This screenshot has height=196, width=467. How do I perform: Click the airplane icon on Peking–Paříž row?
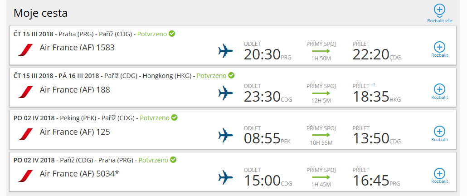click(225, 135)
